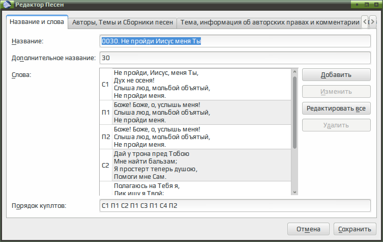Image resolution: width=383 pixels, height=242 pixels.
Task: Select the П1 chorus label cell
Action: tap(106, 113)
